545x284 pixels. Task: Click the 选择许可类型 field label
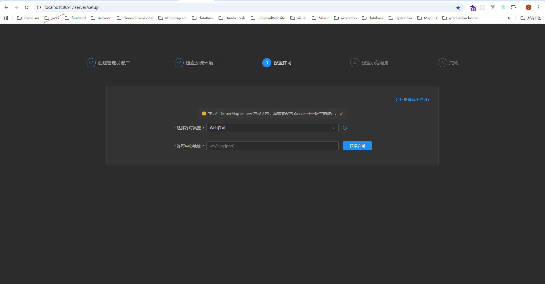189,128
